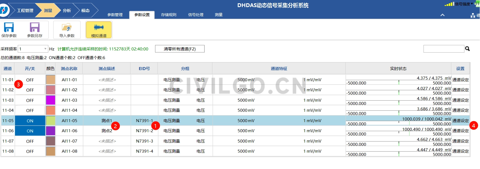Click the search magnifier icon
The height and width of the screenshot is (169, 480).
(467, 49)
